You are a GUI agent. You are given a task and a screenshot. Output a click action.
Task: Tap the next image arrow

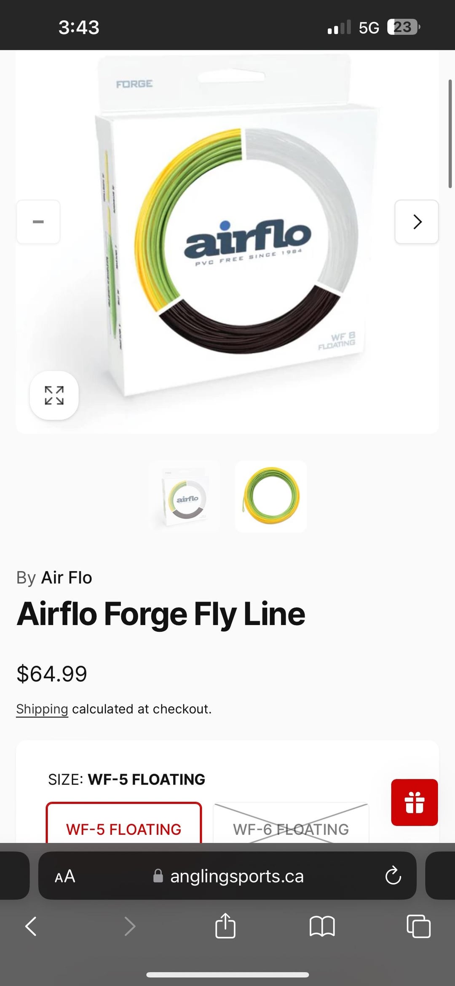click(416, 222)
